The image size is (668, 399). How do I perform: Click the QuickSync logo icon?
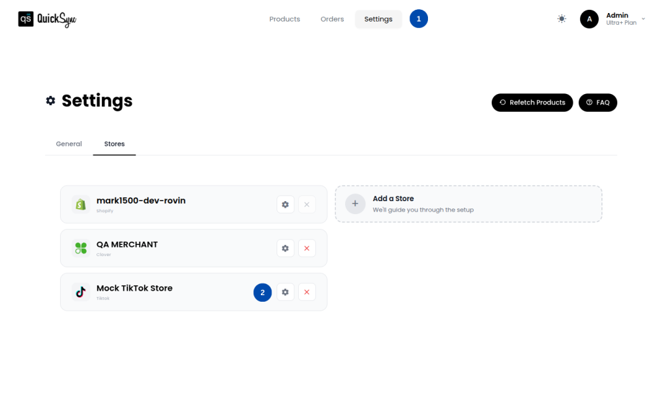[27, 19]
